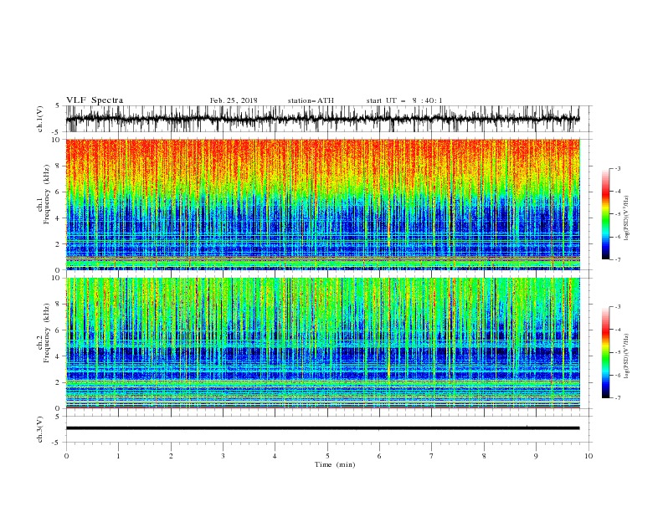This screenshot has width=663, height=512.
Task: Click the time axis tick label '2'
Action: tap(171, 456)
